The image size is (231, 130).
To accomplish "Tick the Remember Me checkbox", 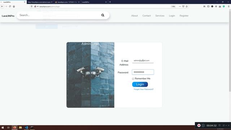I will coord(133,79).
